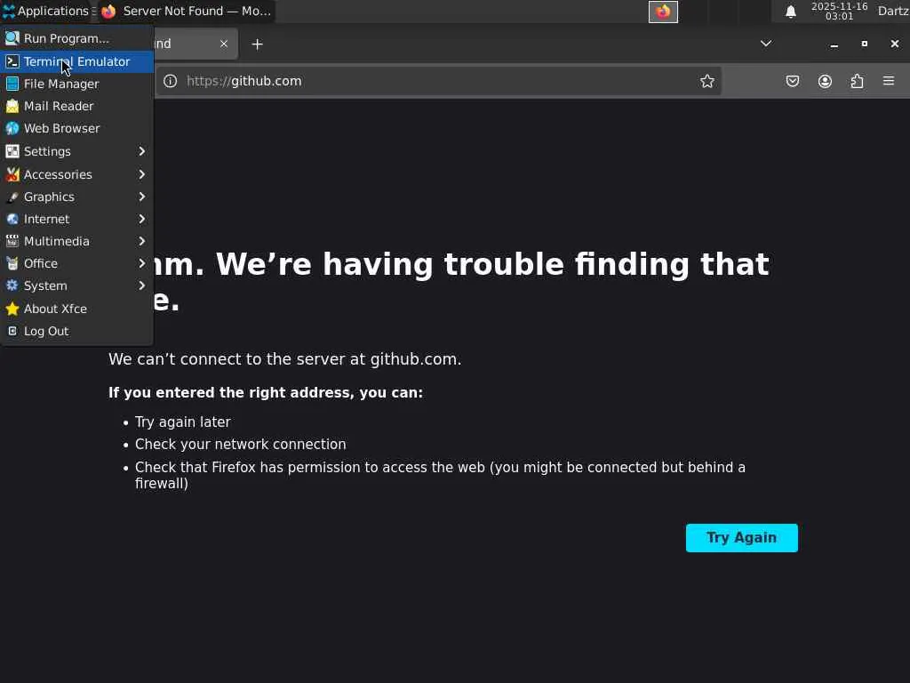Image resolution: width=910 pixels, height=683 pixels.
Task: Open the Extensions puzzle icon
Action: point(858,81)
